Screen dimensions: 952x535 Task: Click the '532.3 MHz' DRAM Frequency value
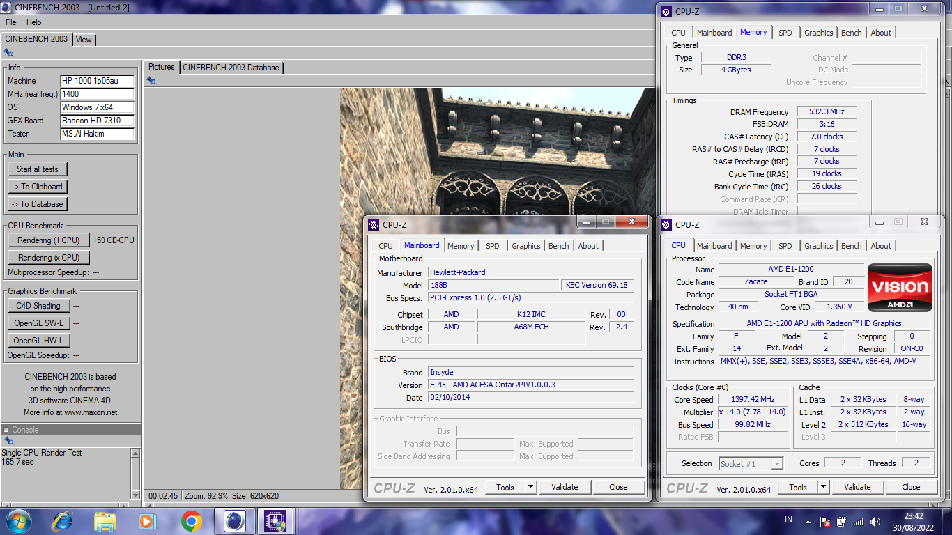[827, 111]
